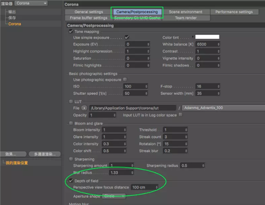Select 我的渲染设置 preset entry
265x205 pixels.
coord(17,163)
